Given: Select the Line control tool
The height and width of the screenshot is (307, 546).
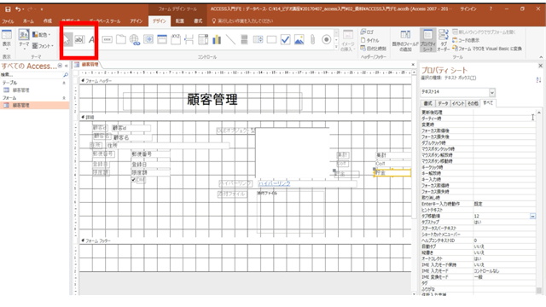Looking at the screenshot, I should [230, 40].
